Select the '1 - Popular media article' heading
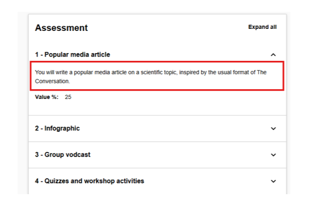This screenshot has height=206, width=309. click(x=73, y=55)
